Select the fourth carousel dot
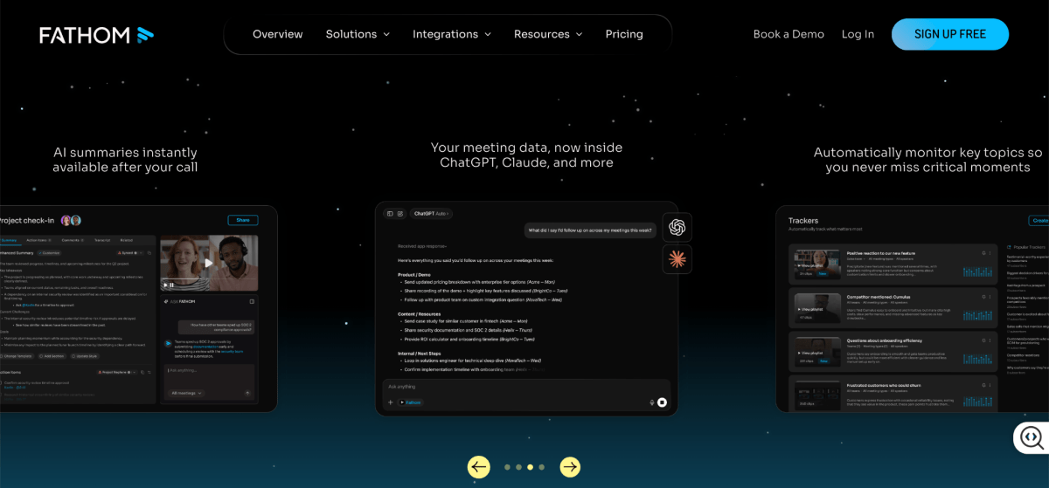1049x488 pixels. coord(542,467)
